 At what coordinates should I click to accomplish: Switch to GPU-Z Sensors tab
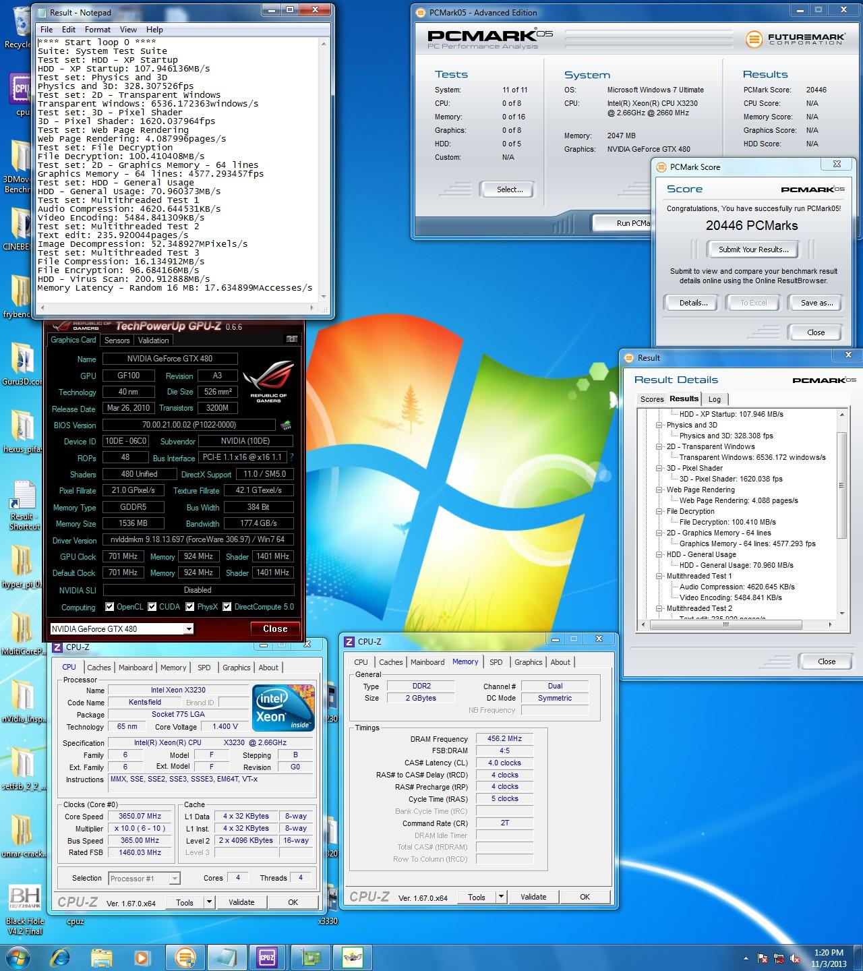pyautogui.click(x=117, y=341)
